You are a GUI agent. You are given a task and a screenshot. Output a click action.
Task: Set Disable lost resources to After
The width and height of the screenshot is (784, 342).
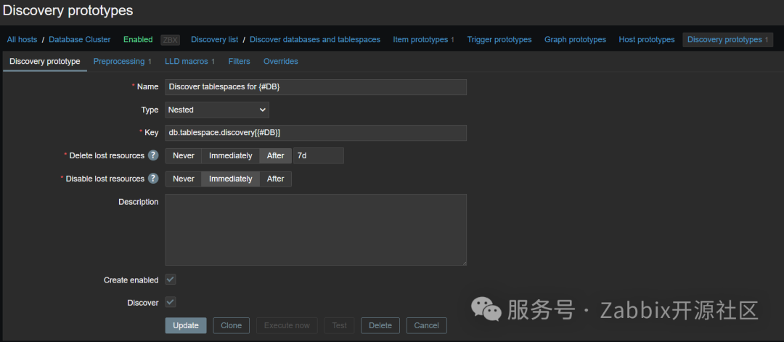pyautogui.click(x=275, y=179)
